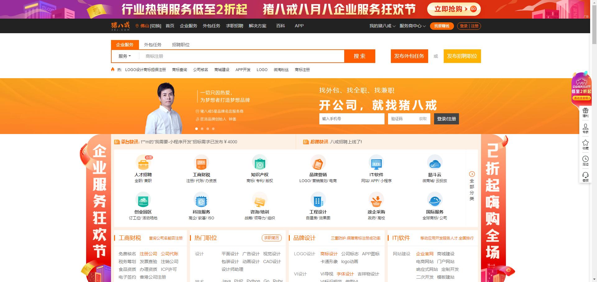597x282 pixels.
Task: Select the 企业服务 search tab
Action: coord(125,45)
